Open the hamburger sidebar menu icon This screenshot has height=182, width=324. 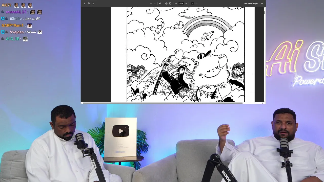coord(262,3)
